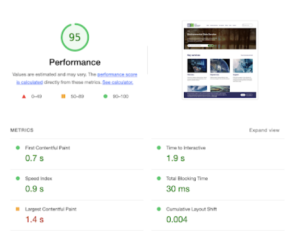Click the page screenshot thumbnail
308x231 pixels.
pos(220,60)
